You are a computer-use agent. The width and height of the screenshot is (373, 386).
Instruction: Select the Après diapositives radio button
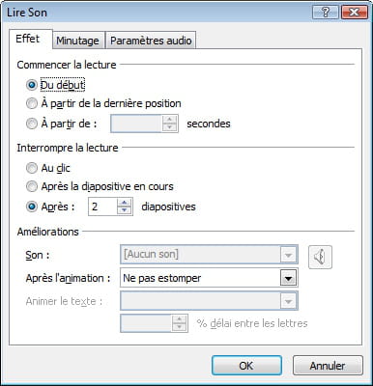(x=32, y=207)
